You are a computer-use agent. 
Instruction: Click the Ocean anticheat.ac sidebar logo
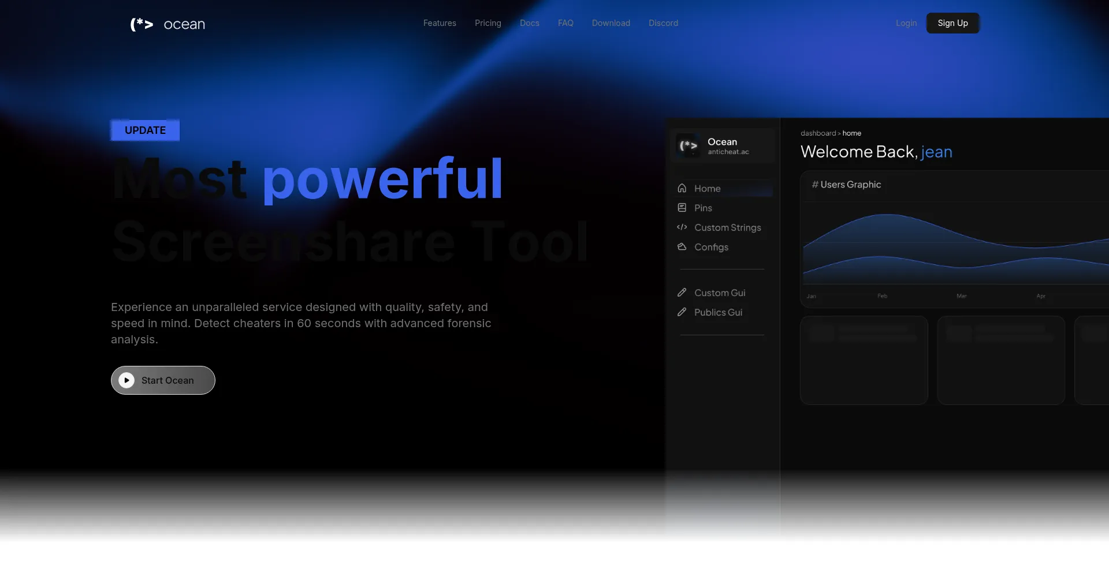point(689,146)
